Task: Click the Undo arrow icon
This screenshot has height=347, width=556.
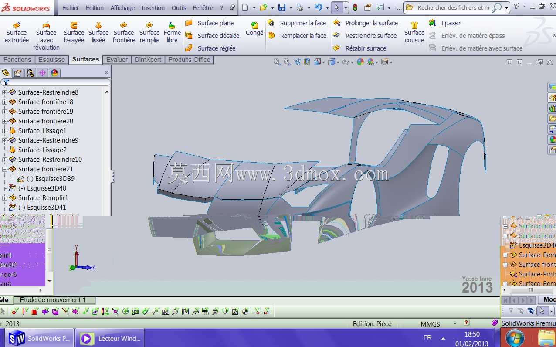Action: pos(319,7)
